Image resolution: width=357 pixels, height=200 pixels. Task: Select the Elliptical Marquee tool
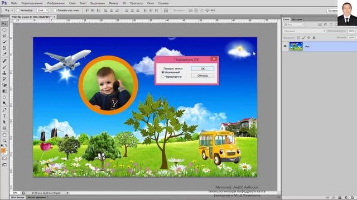pyautogui.click(x=4, y=30)
